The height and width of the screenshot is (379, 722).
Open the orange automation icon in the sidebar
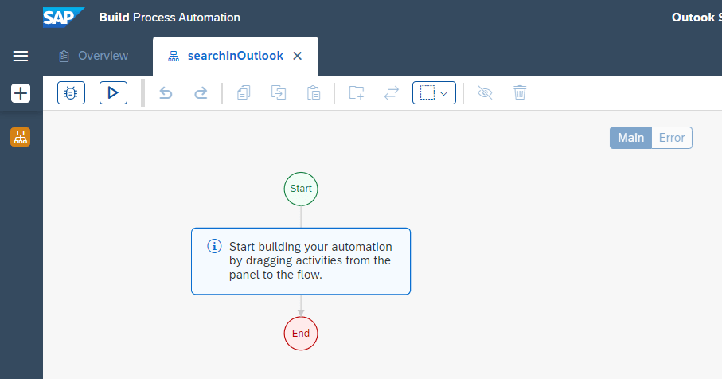[x=21, y=137]
